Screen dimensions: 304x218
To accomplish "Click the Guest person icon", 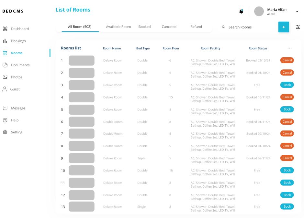I will click(x=5, y=89).
